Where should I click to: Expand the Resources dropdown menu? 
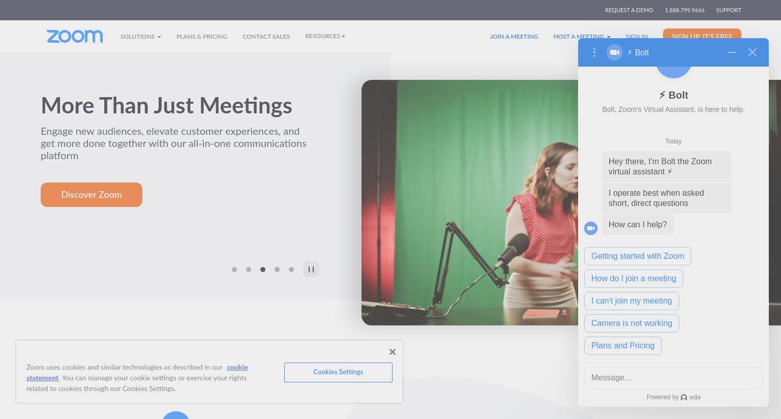point(325,36)
